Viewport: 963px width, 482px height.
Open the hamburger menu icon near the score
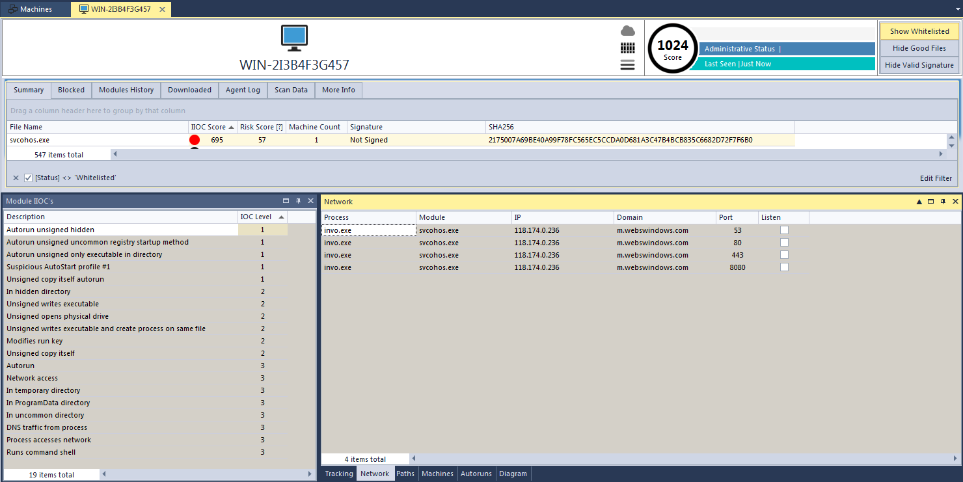[627, 64]
